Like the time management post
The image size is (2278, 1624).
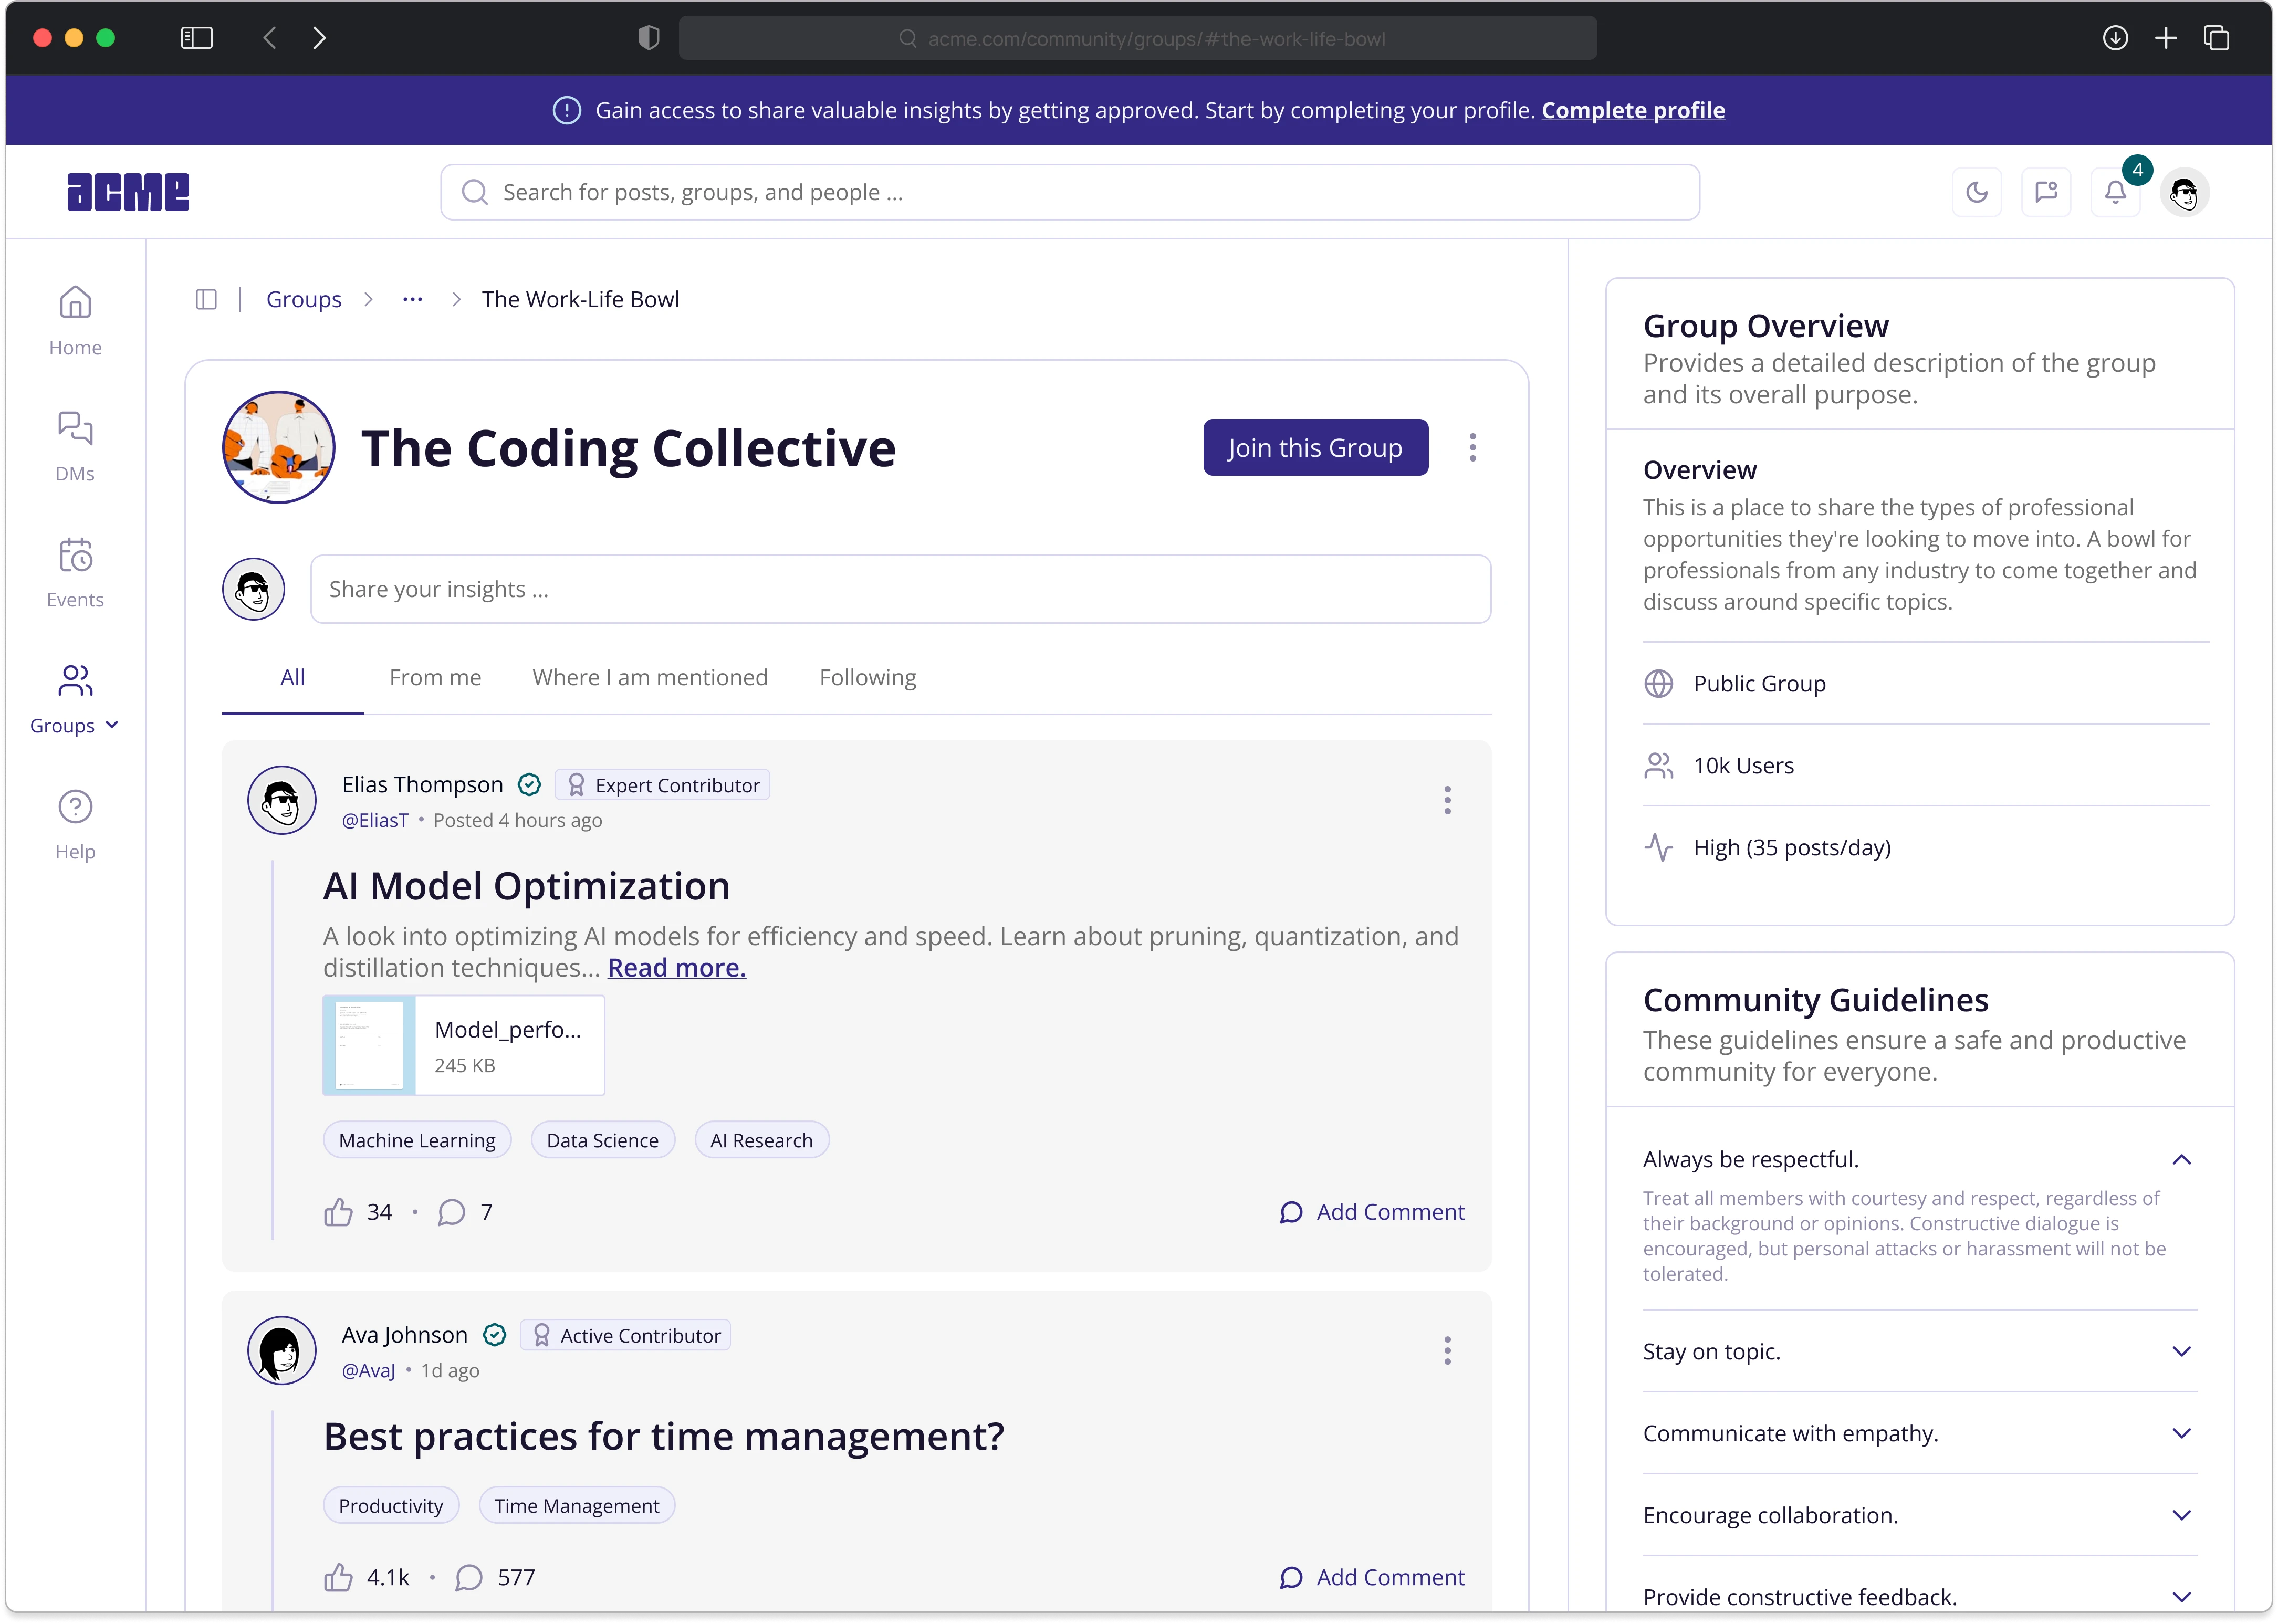(338, 1577)
